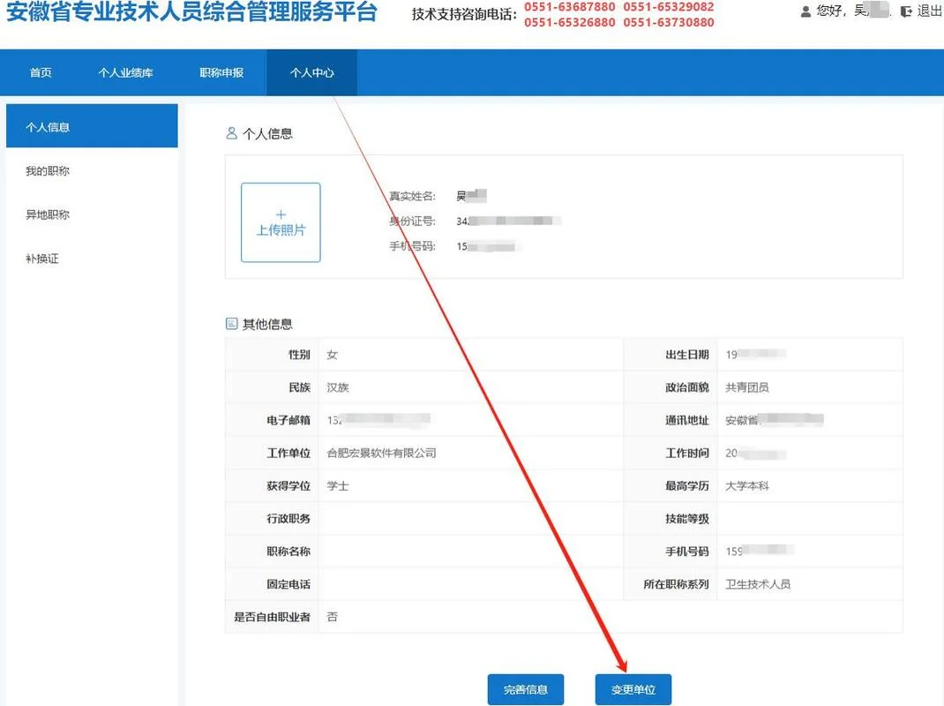Click the 出生日期 label
Screen dimensions: 944x706
tap(687, 355)
